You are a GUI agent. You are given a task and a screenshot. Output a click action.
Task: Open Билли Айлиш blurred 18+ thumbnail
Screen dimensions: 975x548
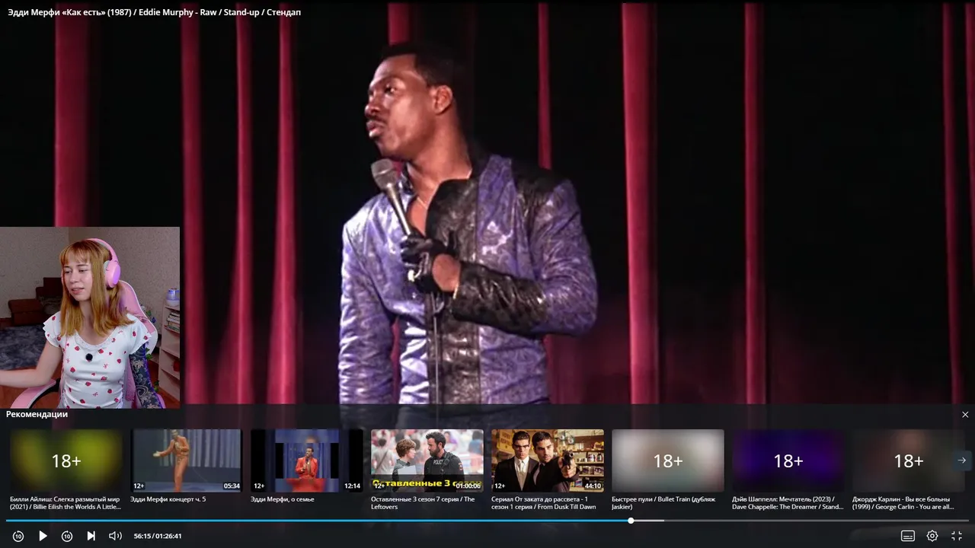[x=66, y=460]
